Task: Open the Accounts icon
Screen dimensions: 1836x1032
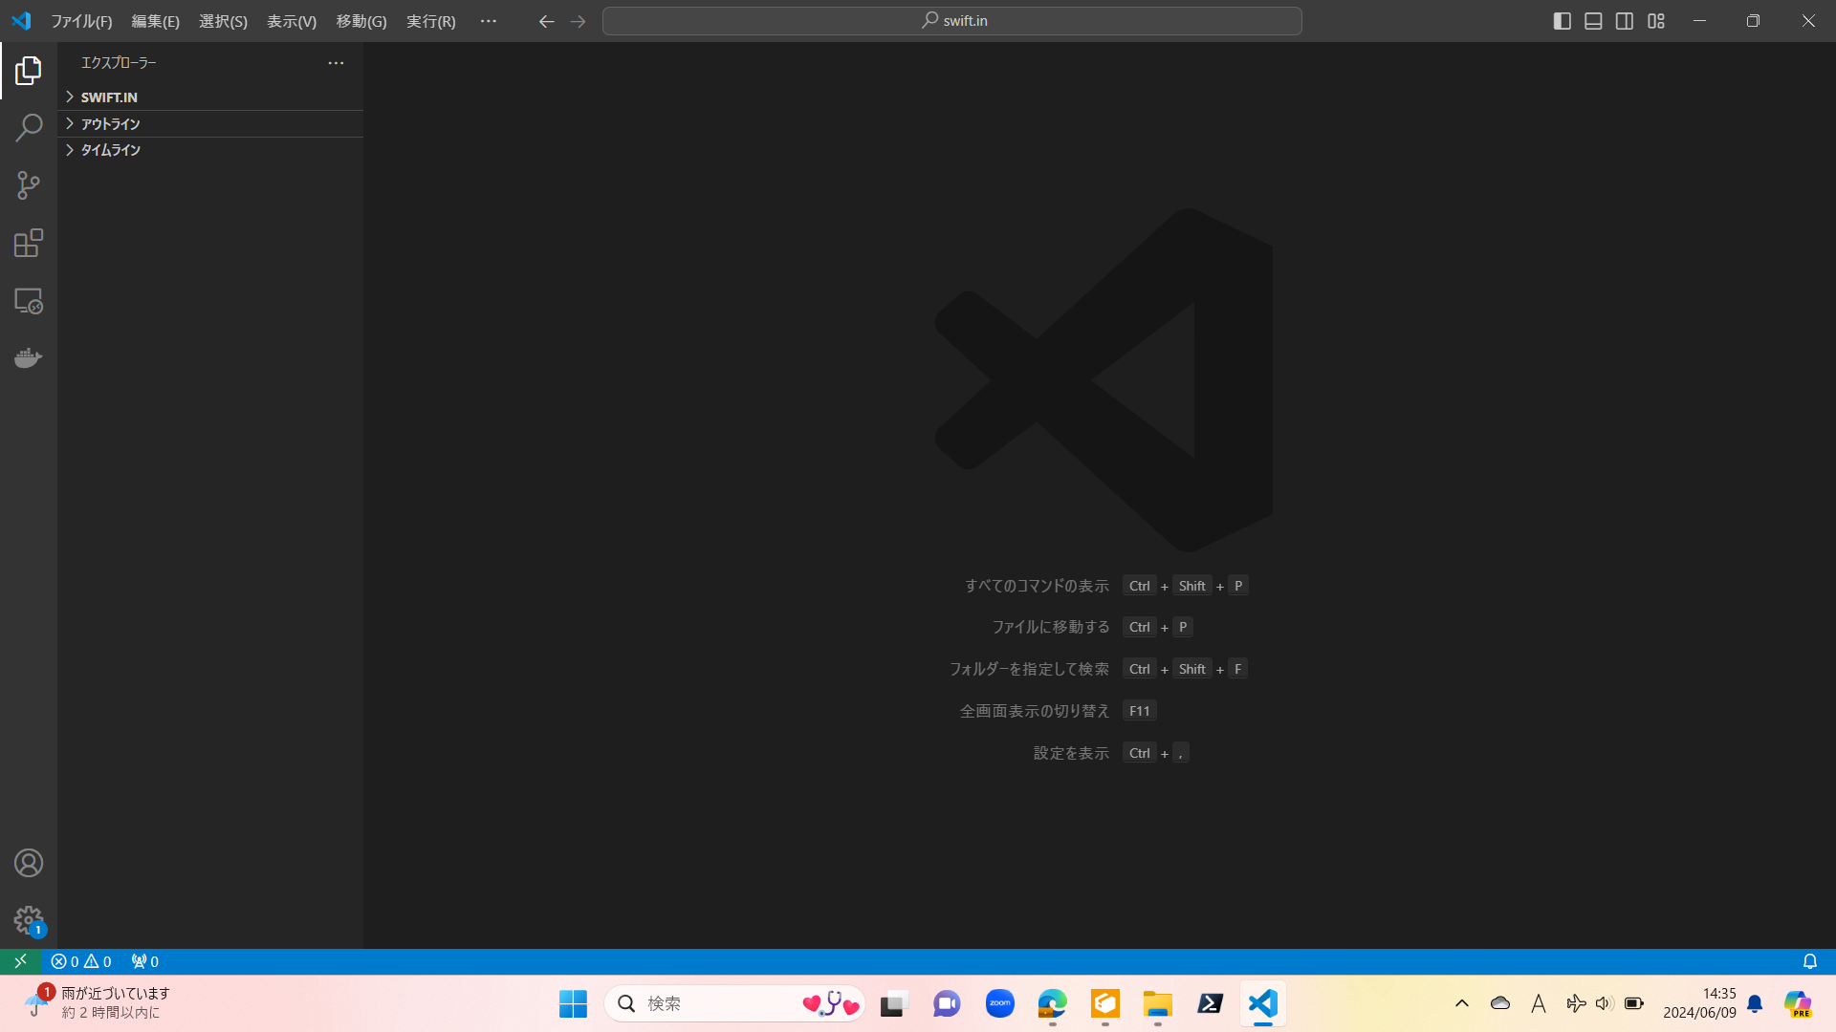Action: (x=28, y=863)
